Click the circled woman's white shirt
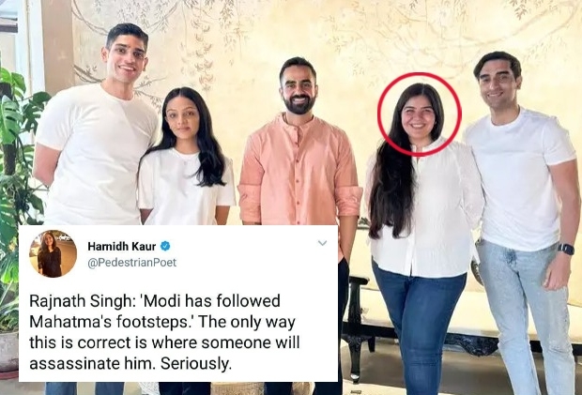The height and width of the screenshot is (395, 582). click(424, 206)
